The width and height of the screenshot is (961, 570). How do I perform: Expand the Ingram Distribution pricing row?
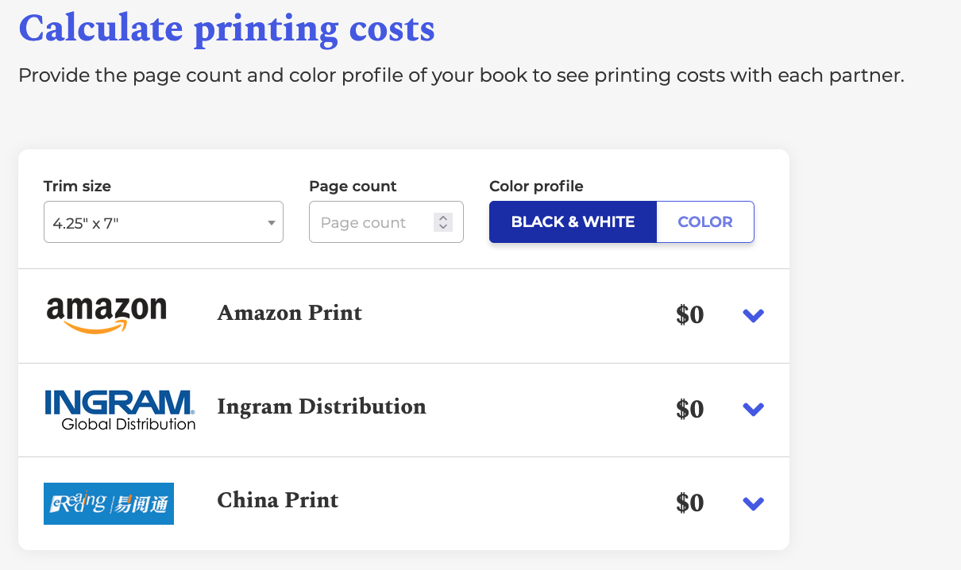pos(752,409)
